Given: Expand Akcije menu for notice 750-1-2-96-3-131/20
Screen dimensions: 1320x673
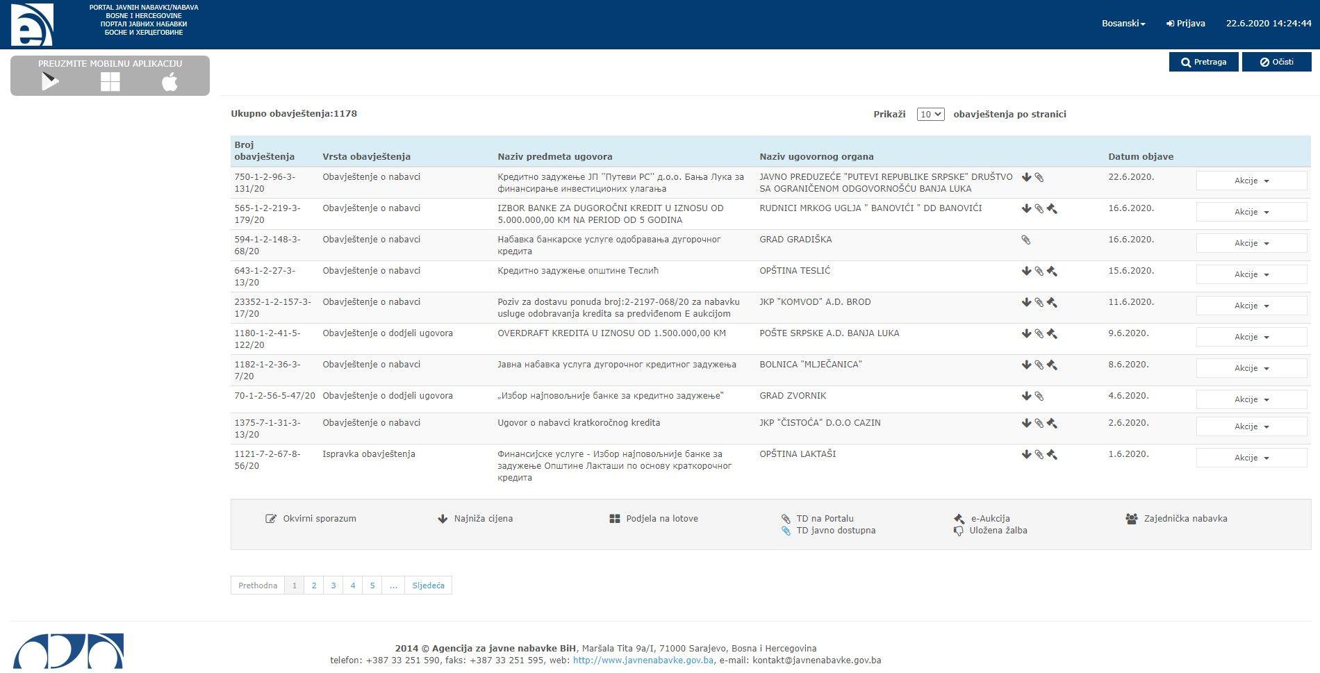Looking at the screenshot, I should [1251, 181].
